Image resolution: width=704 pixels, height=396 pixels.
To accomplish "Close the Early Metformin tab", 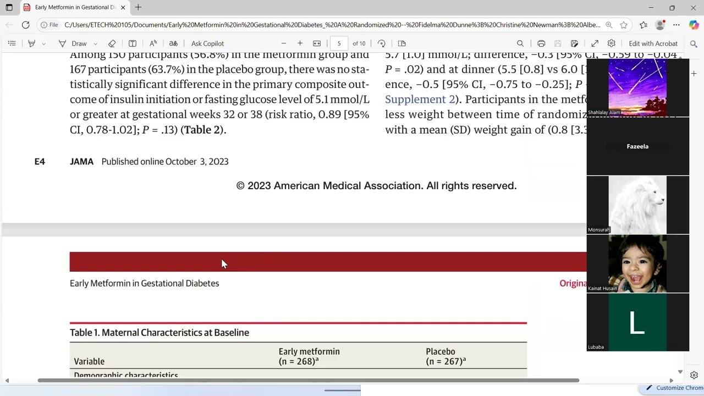I will pyautogui.click(x=123, y=8).
